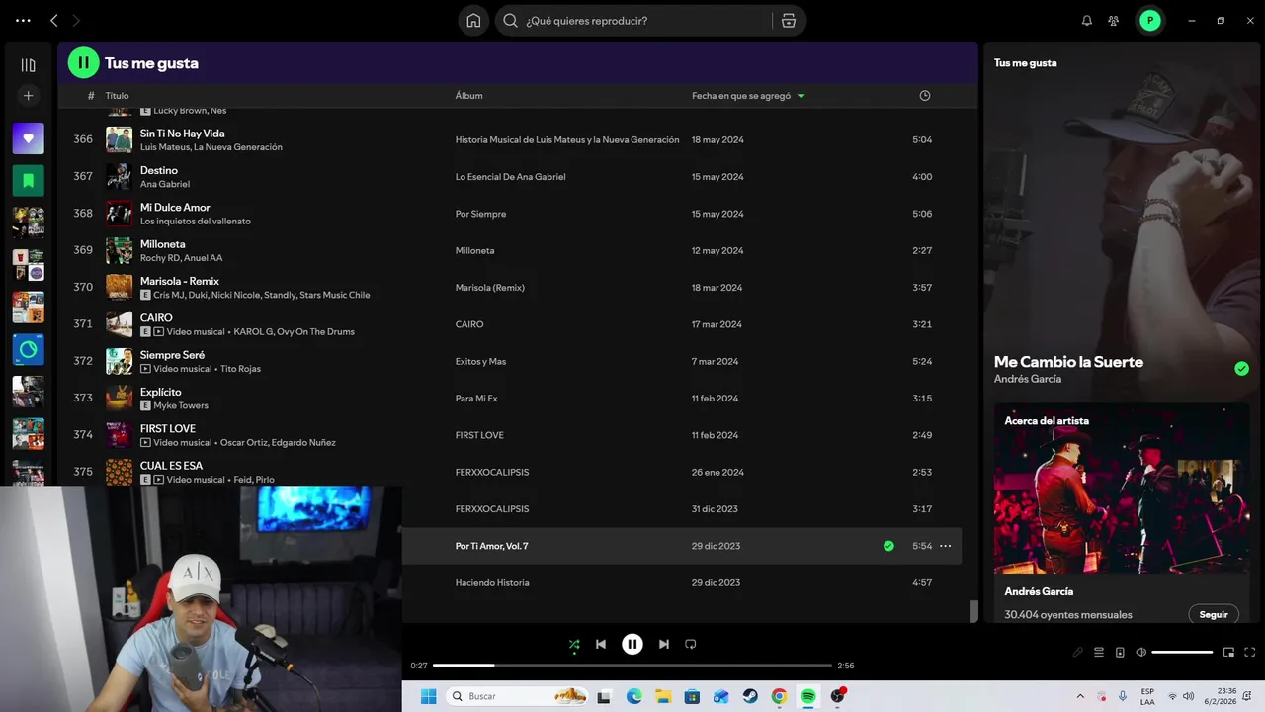This screenshot has width=1265, height=712.
Task: Open Connect to a device
Action: click(x=1120, y=653)
